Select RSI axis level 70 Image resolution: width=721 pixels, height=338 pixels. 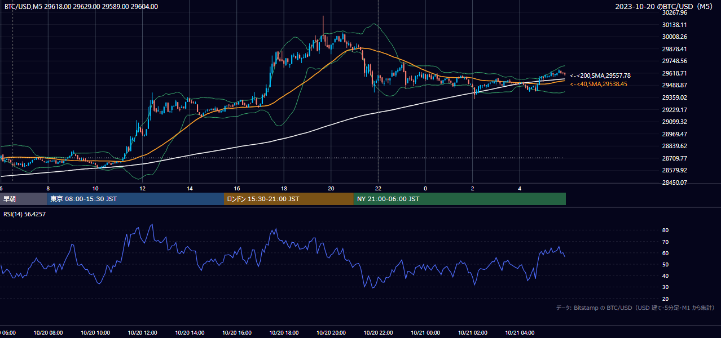(x=666, y=242)
